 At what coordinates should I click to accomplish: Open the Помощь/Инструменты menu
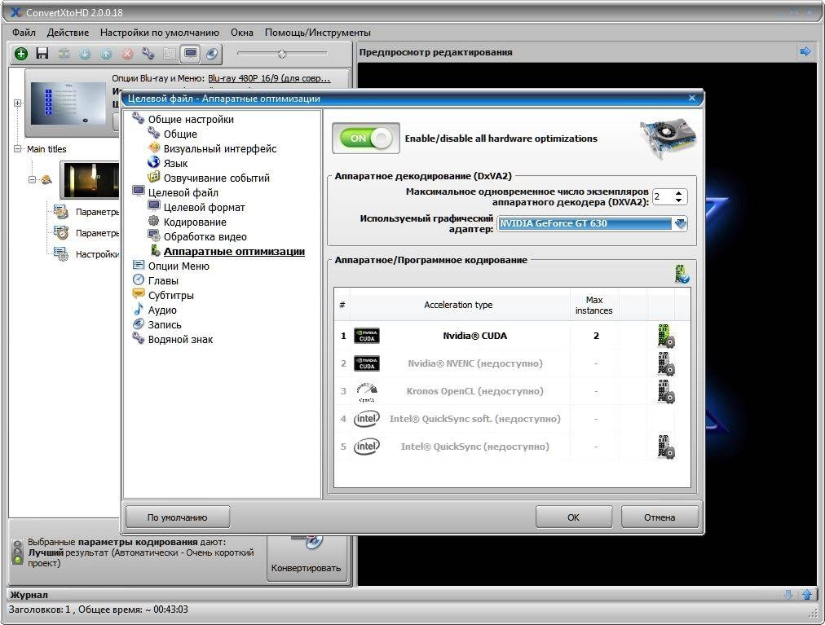[318, 33]
